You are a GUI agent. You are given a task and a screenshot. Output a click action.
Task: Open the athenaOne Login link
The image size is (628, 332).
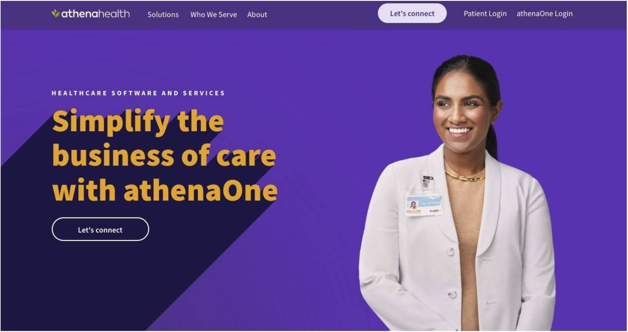[x=544, y=13]
